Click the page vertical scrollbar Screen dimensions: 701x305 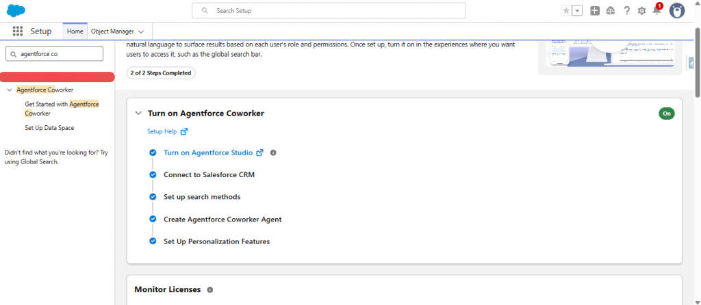[x=698, y=62]
